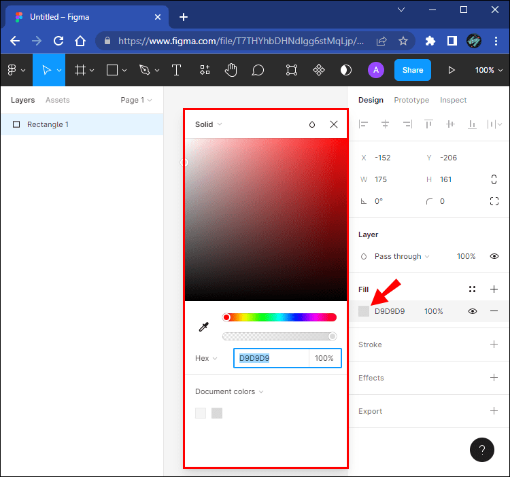This screenshot has height=477, width=510.
Task: Select the Text tool in toolbar
Action: [x=176, y=70]
